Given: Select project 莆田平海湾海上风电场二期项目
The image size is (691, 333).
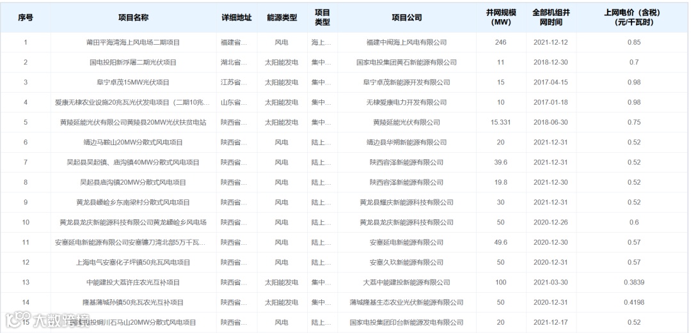Looking at the screenshot, I should coord(133,42).
